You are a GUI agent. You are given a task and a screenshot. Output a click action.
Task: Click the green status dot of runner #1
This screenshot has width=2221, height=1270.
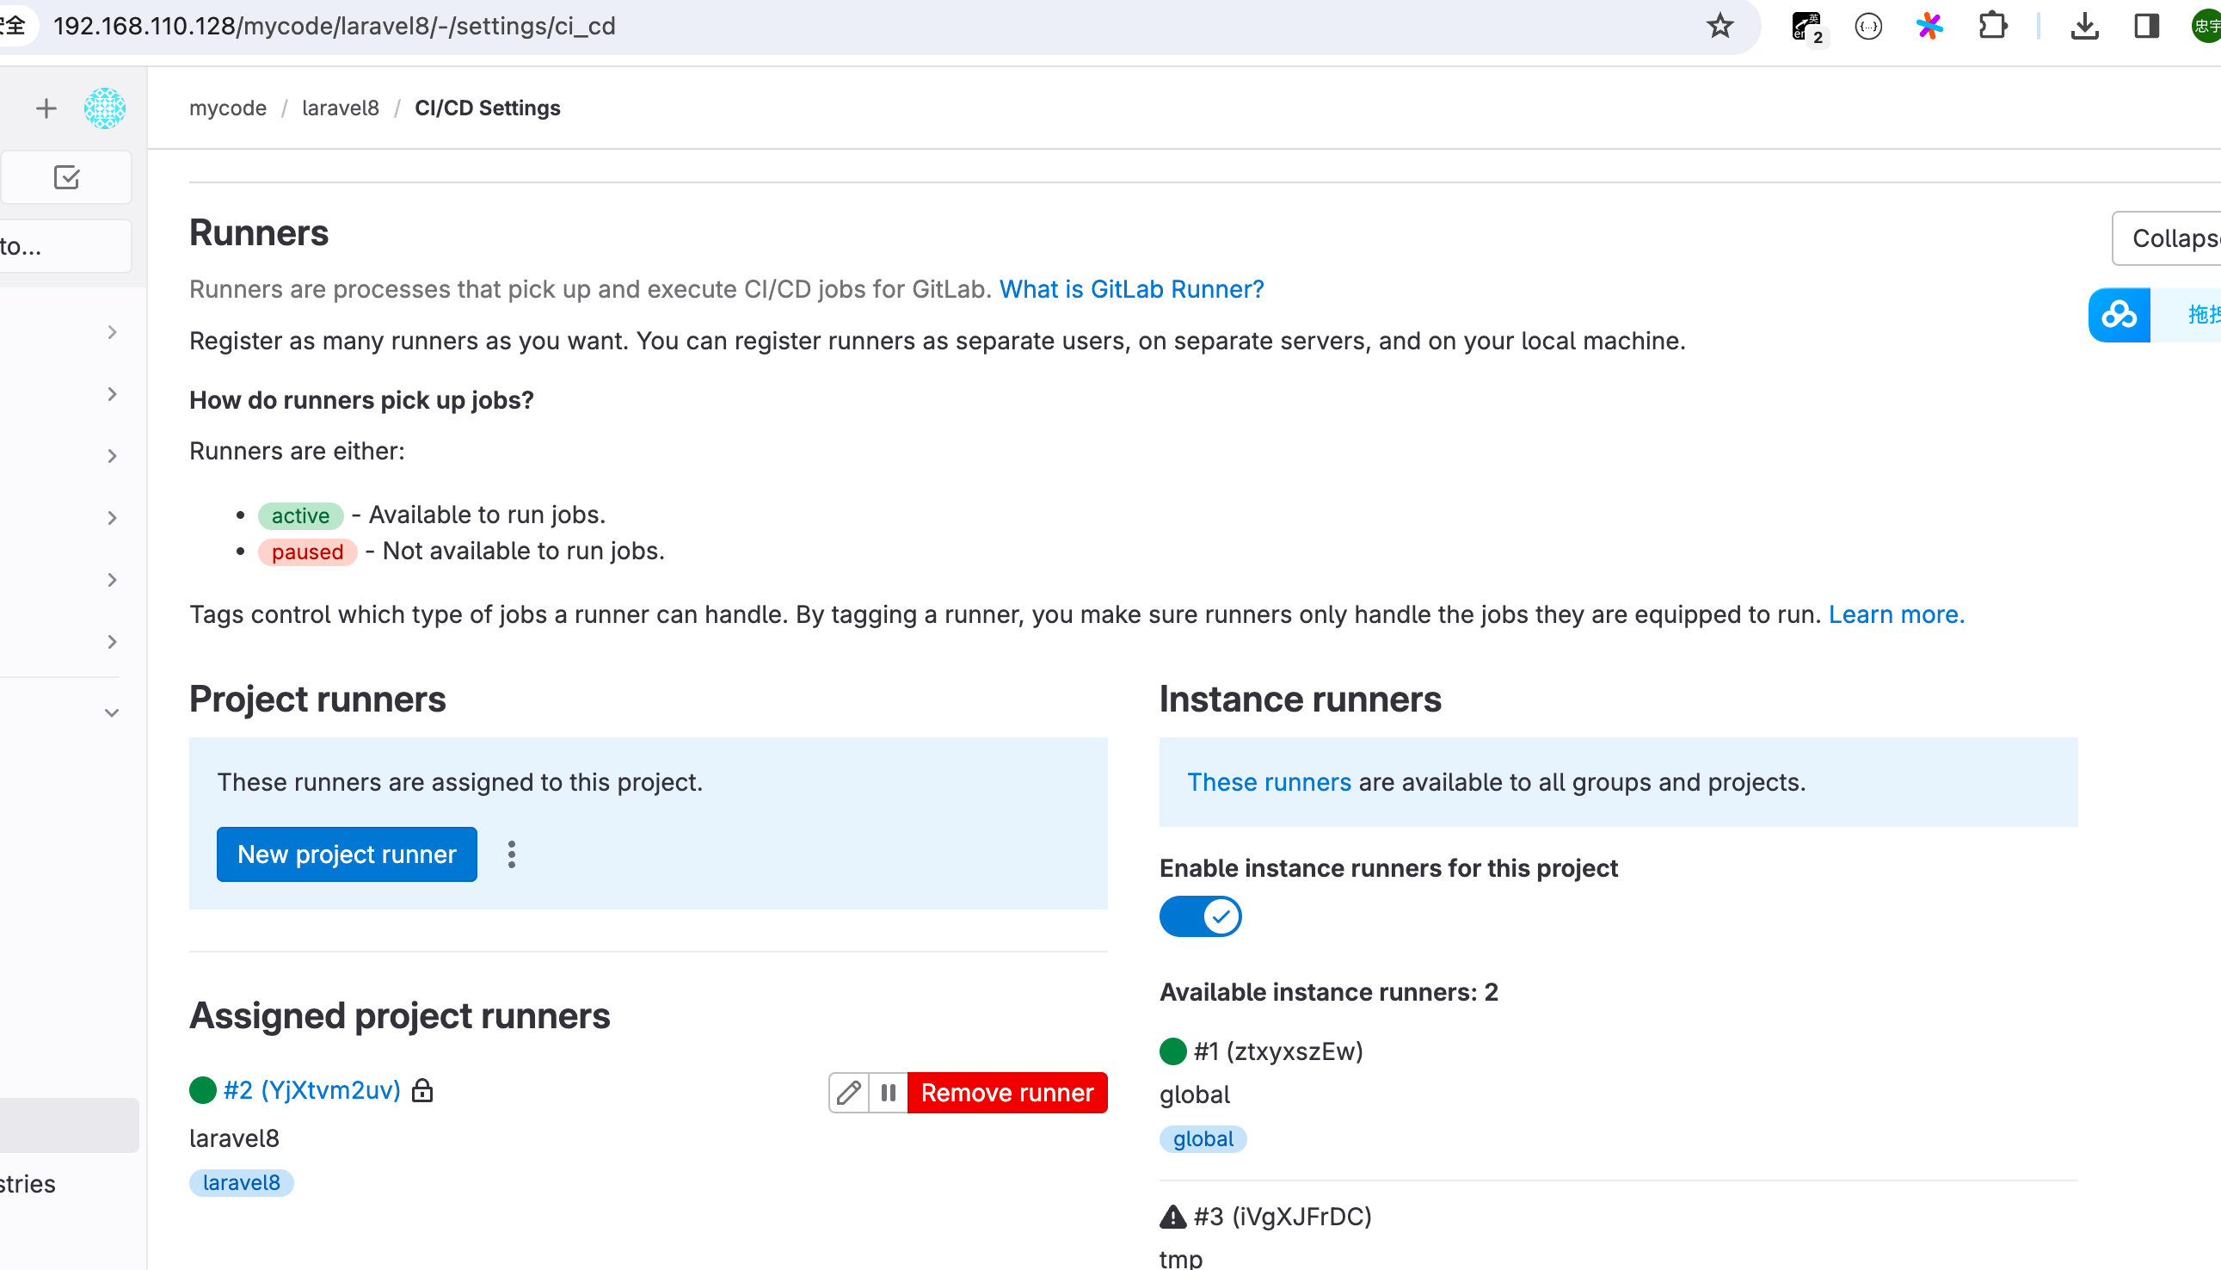[x=1172, y=1051]
